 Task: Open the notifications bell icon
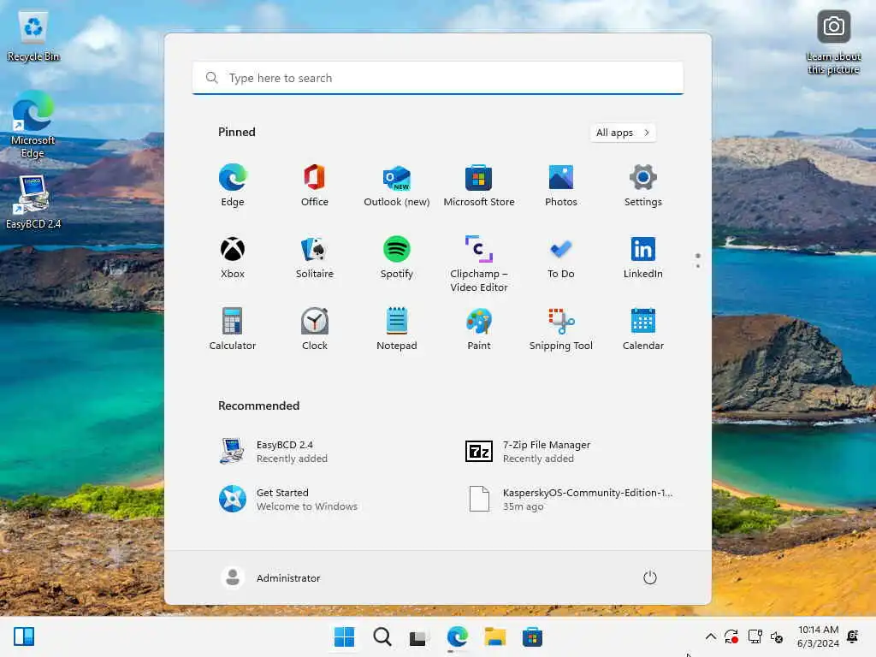coord(853,636)
